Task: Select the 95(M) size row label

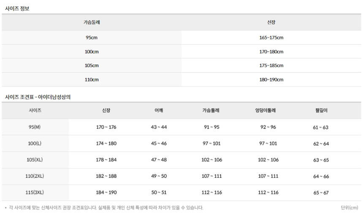Action: (35, 127)
